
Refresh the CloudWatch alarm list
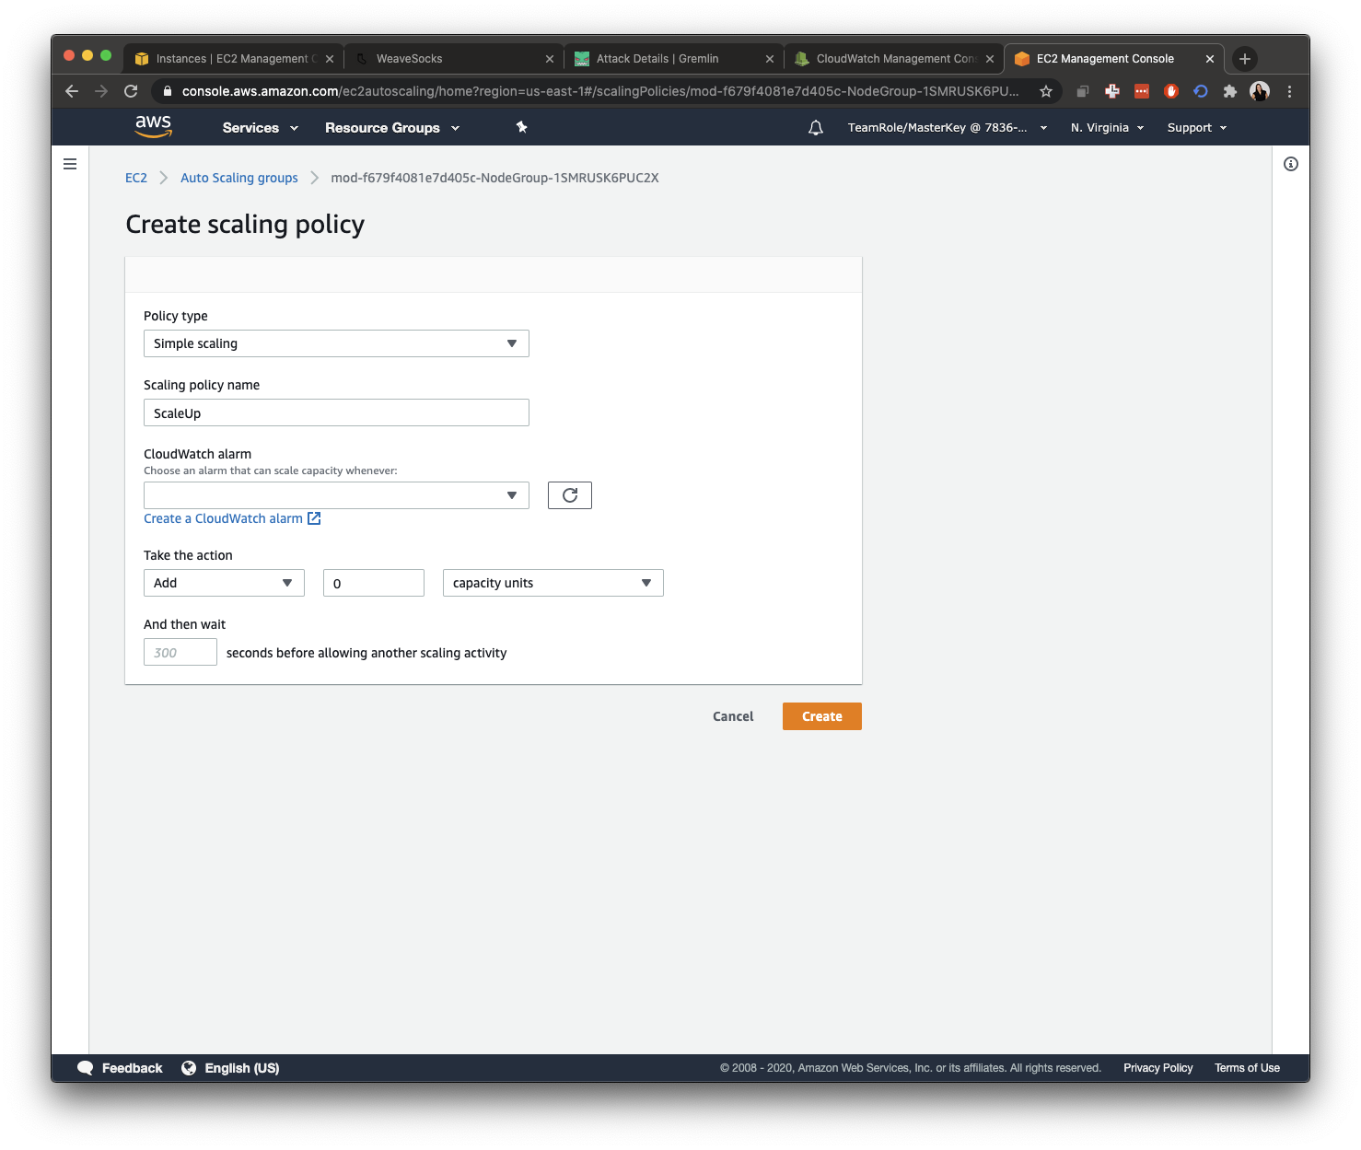(570, 495)
